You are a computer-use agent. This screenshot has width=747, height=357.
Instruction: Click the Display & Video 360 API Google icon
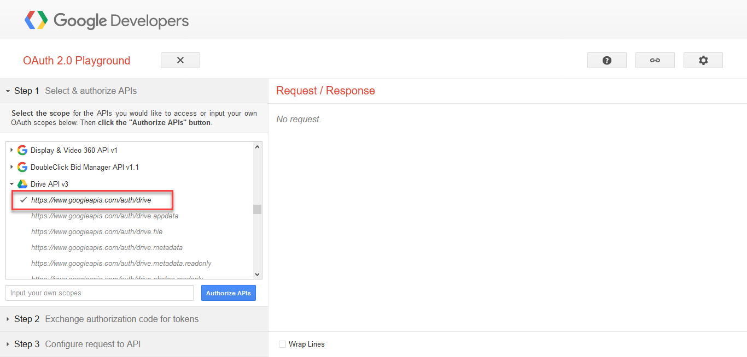click(x=22, y=150)
